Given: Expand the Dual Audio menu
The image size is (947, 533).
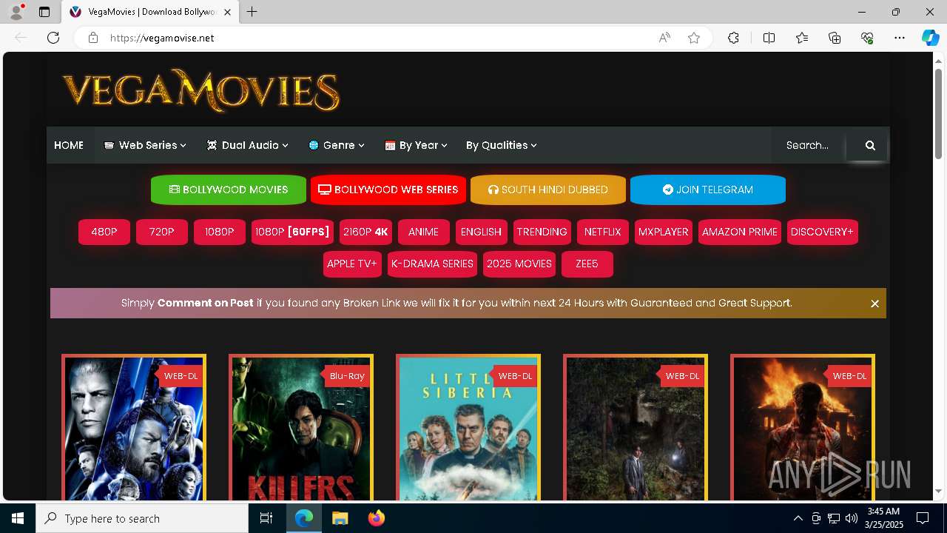Looking at the screenshot, I should coord(248,145).
